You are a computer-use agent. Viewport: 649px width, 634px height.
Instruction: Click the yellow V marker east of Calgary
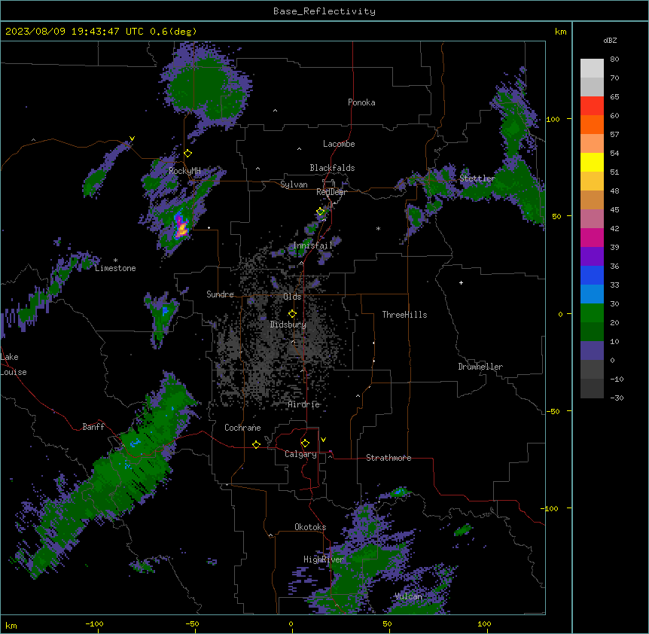(323, 440)
